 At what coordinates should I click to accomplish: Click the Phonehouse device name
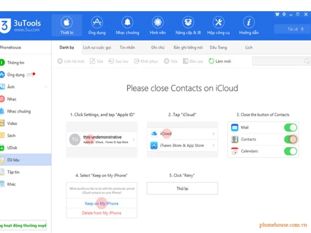coord(10,47)
